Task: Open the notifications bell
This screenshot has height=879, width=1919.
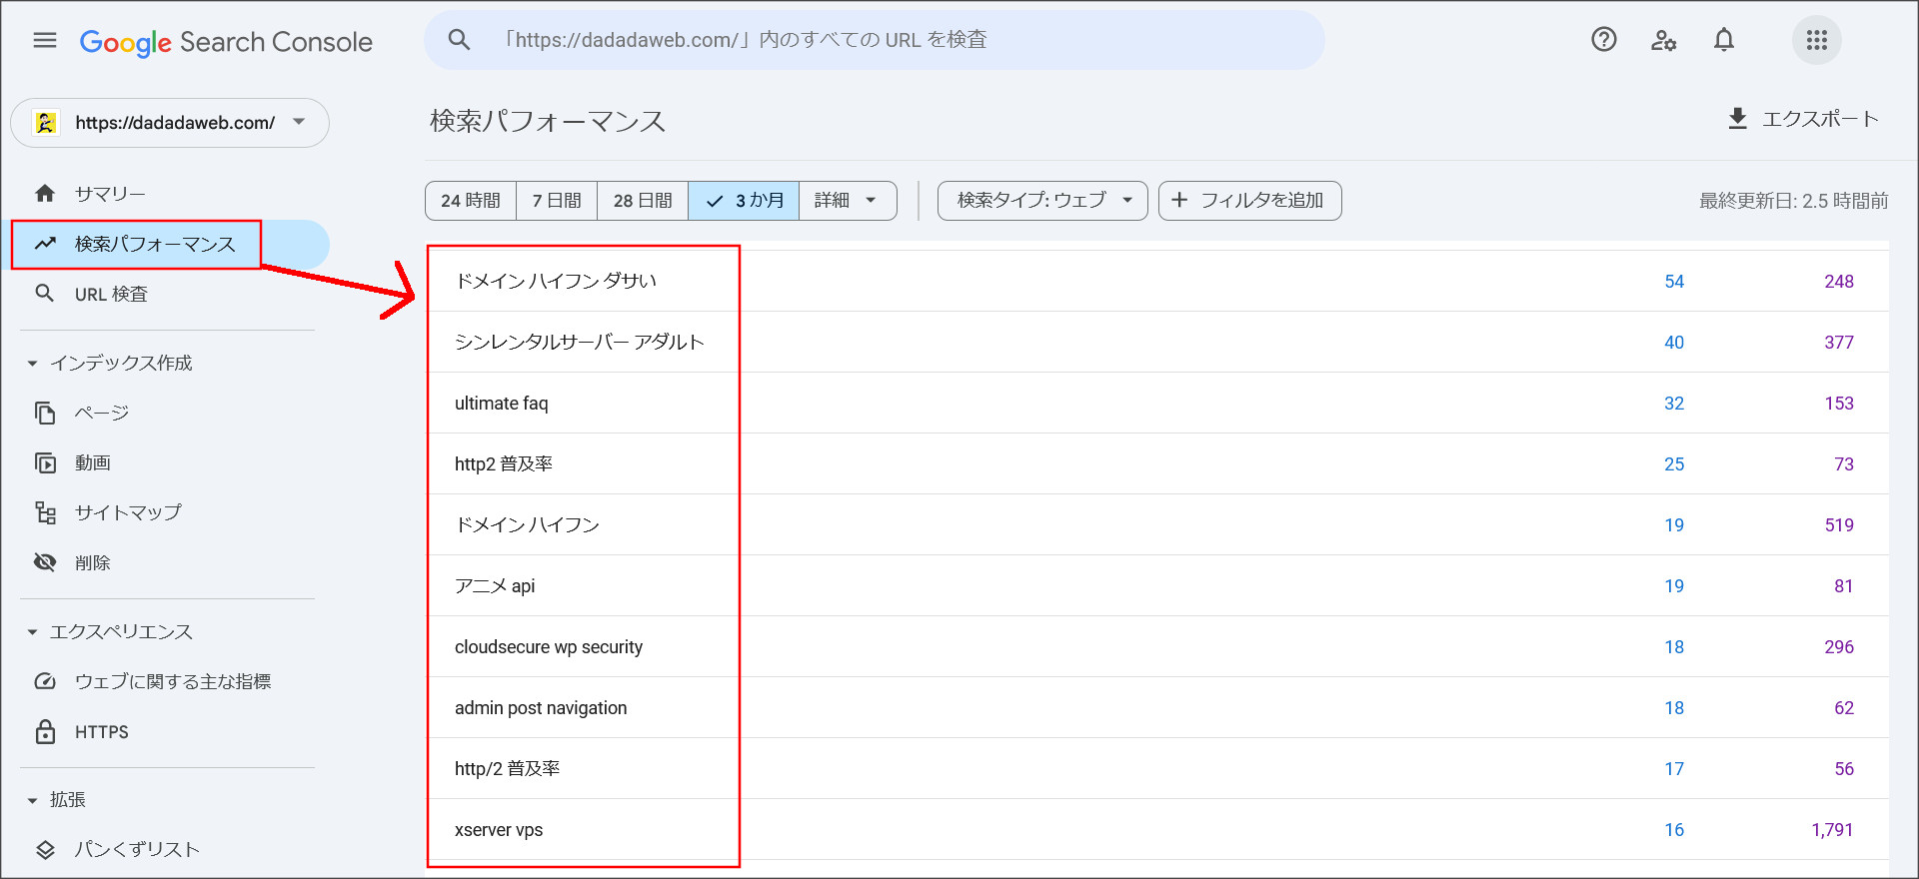Action: (1724, 40)
